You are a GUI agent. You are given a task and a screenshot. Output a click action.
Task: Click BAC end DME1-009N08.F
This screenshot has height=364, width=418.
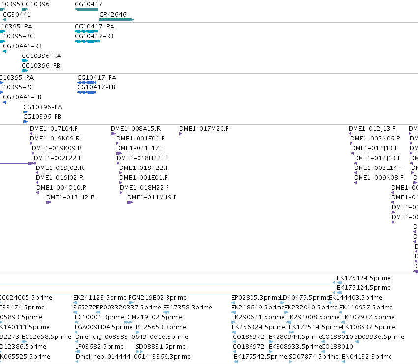[379, 178]
